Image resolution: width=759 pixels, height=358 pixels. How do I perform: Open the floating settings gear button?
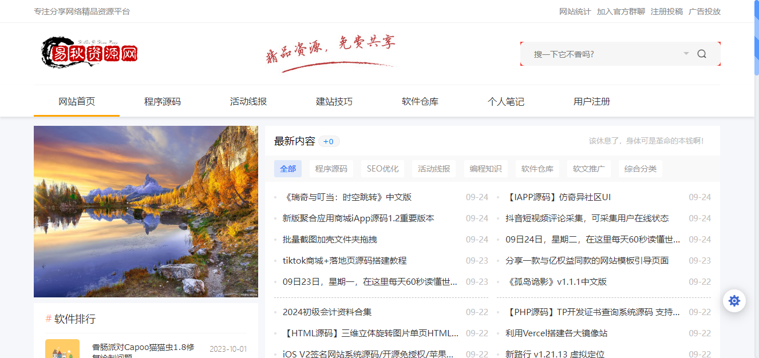pos(734,301)
